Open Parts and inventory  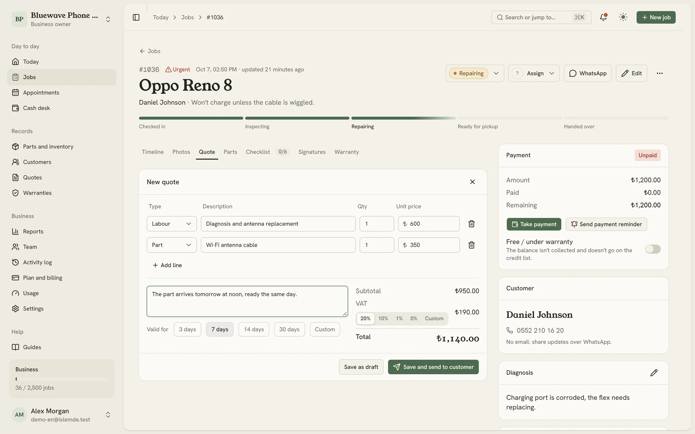[x=62, y=146]
